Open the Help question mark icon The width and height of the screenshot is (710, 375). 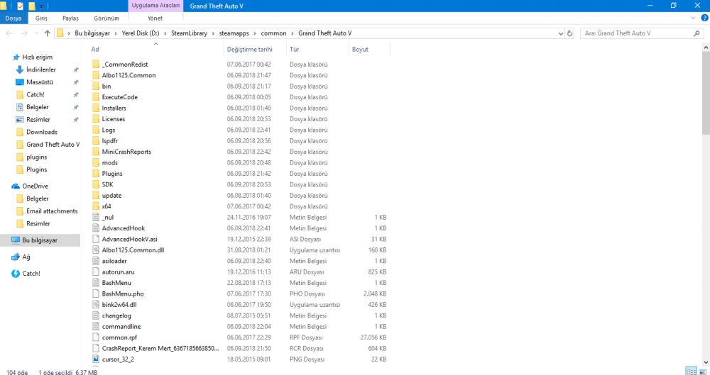click(704, 18)
